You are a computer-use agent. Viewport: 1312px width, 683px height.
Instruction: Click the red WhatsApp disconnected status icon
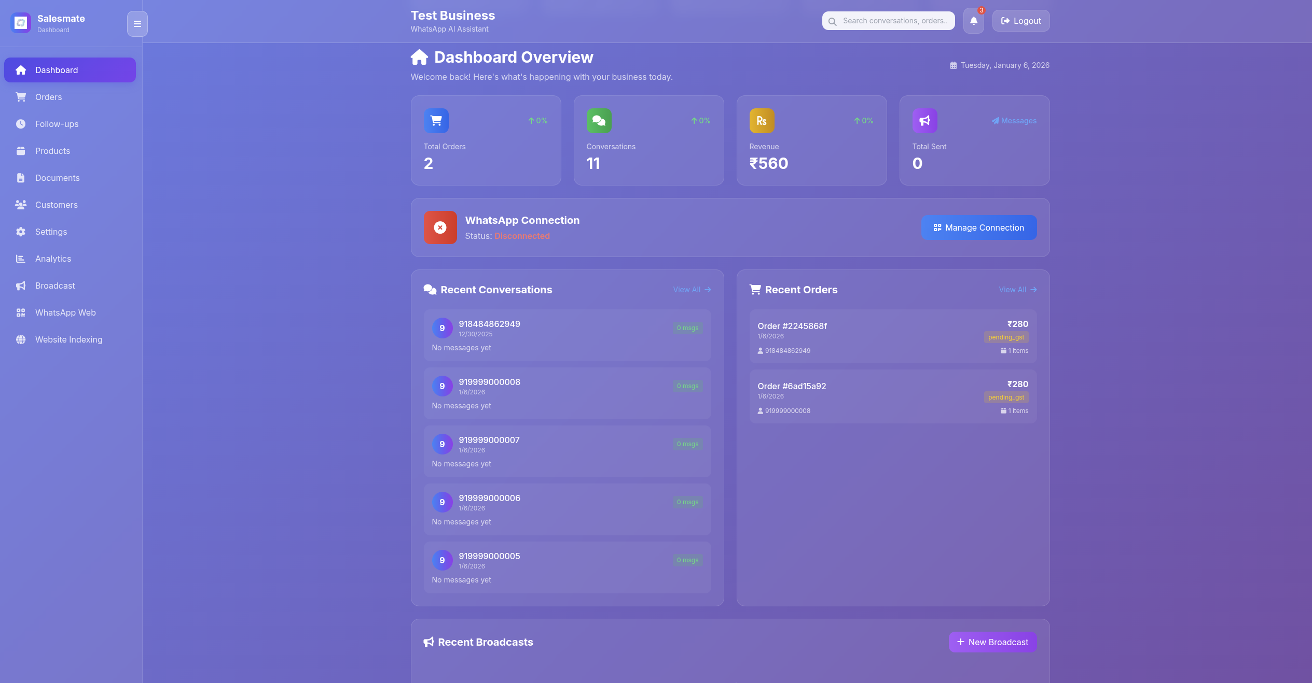[440, 227]
